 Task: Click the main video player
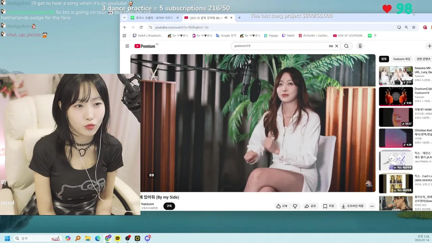coord(253,123)
